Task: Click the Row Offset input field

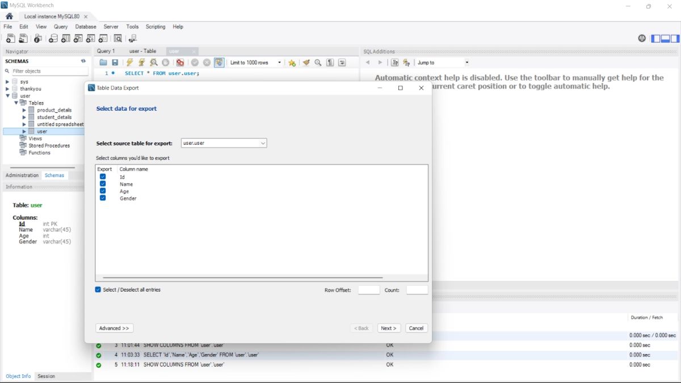Action: 369,290
